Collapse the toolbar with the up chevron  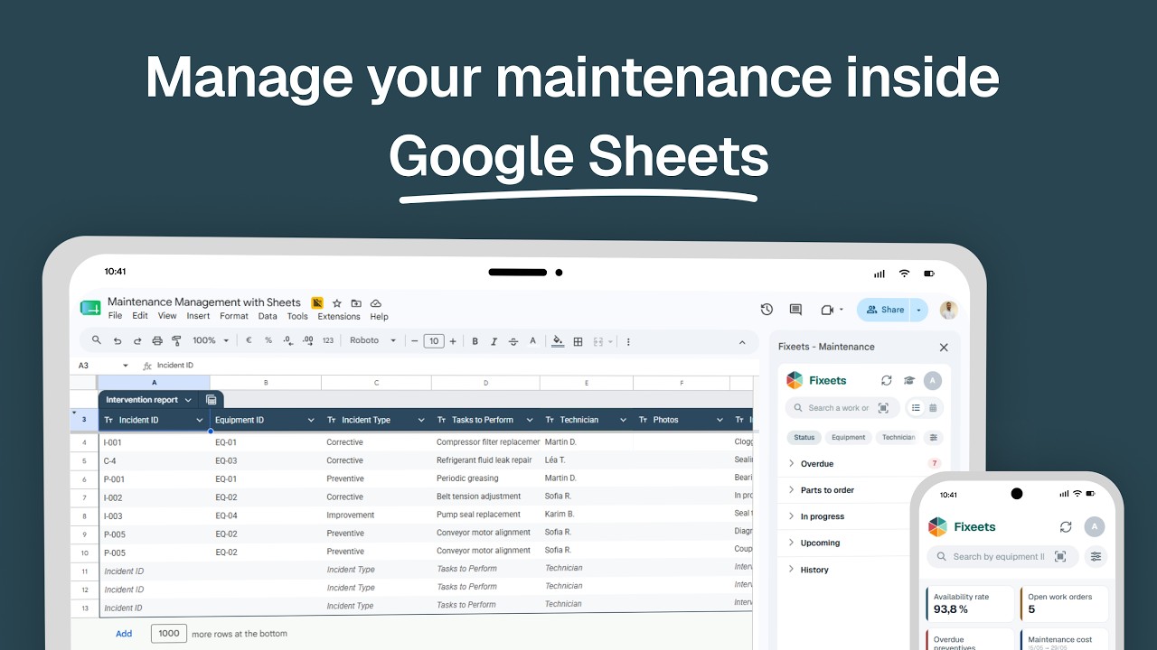coord(742,342)
